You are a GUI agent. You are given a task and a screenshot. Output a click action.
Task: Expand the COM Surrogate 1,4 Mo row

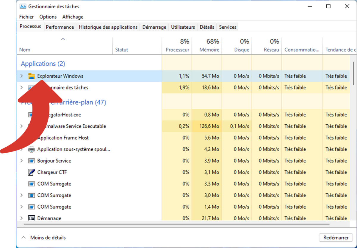point(21,207)
